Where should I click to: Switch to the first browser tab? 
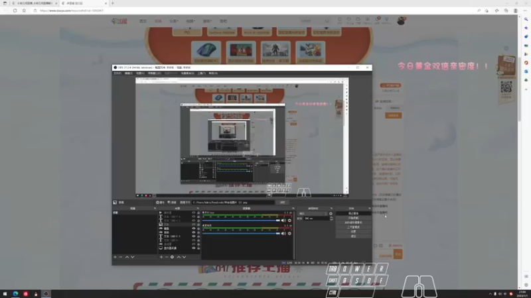click(34, 3)
